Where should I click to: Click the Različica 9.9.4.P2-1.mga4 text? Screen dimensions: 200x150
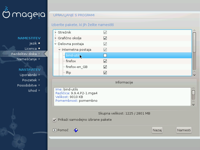tap(76, 93)
